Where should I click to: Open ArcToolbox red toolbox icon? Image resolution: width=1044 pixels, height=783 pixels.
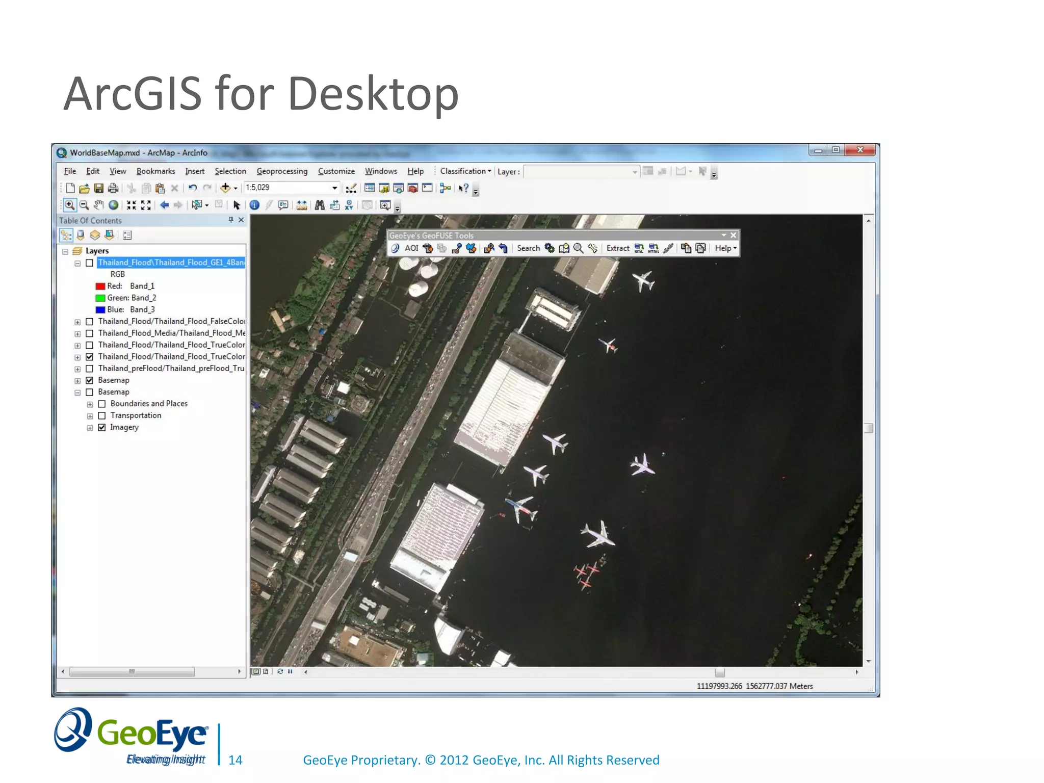[x=413, y=188]
